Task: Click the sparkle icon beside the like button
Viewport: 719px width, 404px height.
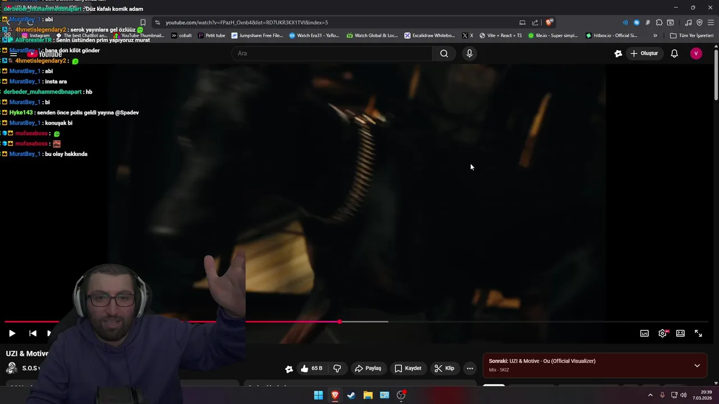Action: [x=289, y=369]
